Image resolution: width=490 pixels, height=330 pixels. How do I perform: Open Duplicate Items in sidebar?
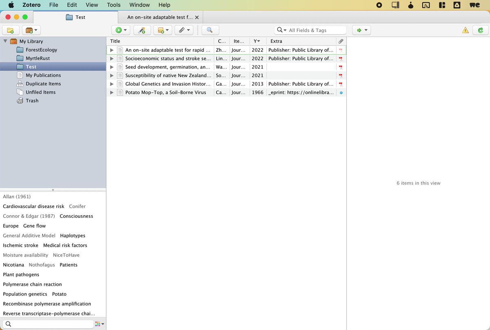tap(43, 84)
